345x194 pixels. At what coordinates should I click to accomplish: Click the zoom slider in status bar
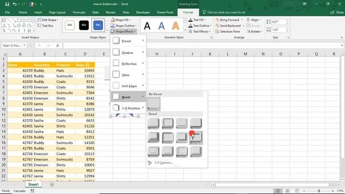click(319, 191)
